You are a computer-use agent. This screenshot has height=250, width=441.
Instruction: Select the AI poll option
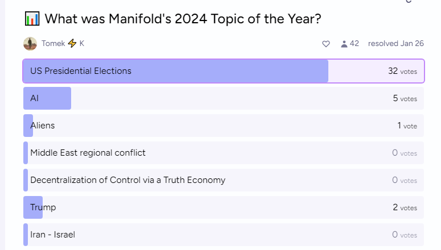224,98
